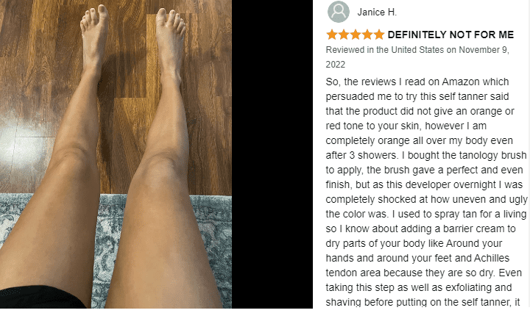Click the fifth orange rating star
530x313 pixels.
tap(379, 35)
